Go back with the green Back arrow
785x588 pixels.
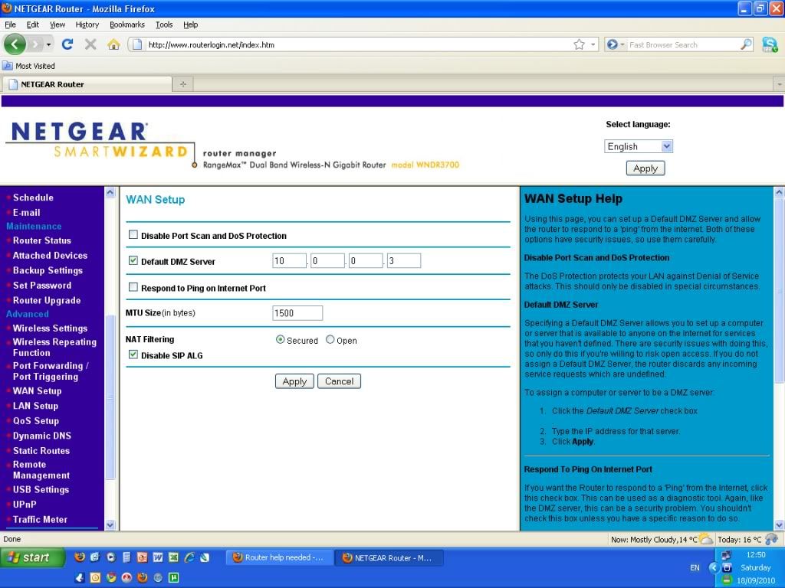15,44
